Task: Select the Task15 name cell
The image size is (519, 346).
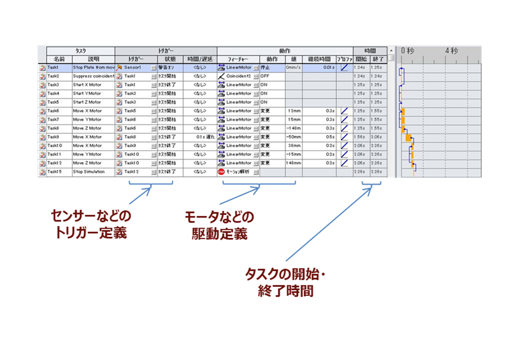Action: [59, 172]
